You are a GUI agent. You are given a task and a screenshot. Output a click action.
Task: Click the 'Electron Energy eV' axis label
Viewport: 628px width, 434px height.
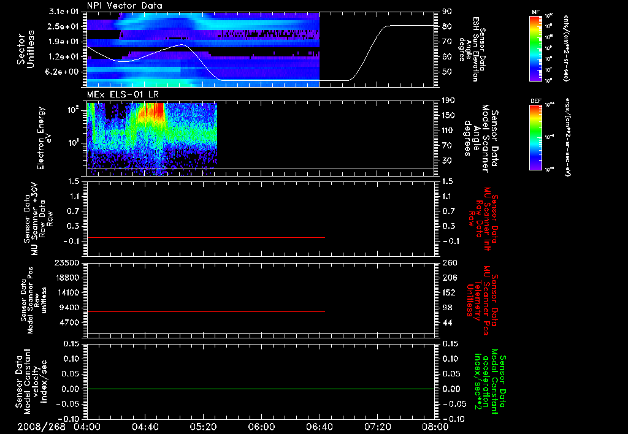[x=44, y=138]
